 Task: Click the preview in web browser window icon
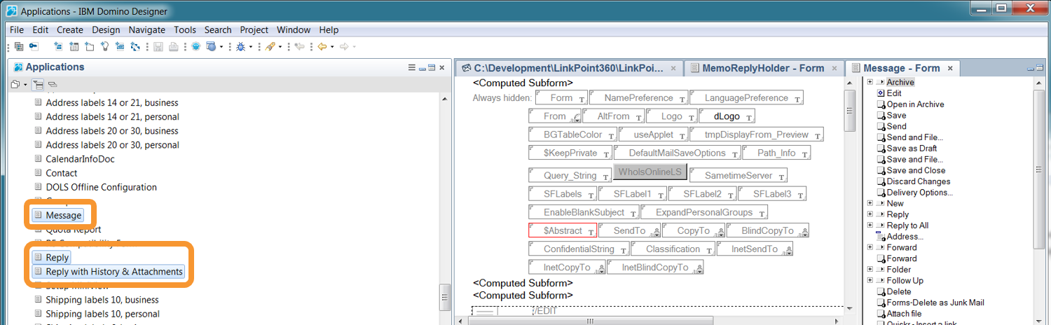pos(211,46)
